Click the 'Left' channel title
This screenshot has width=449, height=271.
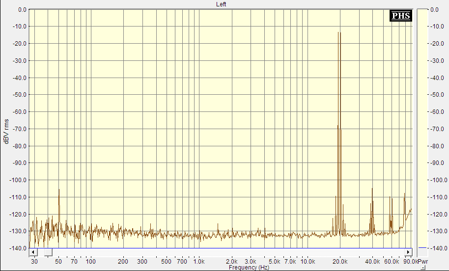tap(221, 4)
